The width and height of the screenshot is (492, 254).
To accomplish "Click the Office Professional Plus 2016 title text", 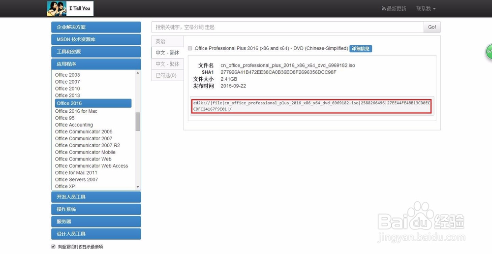I will click(272, 48).
